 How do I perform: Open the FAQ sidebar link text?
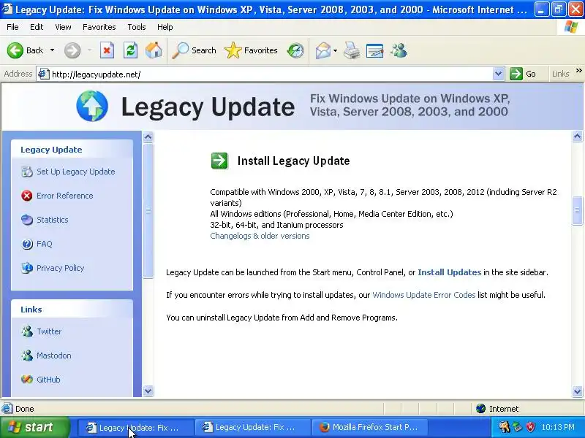(x=45, y=244)
